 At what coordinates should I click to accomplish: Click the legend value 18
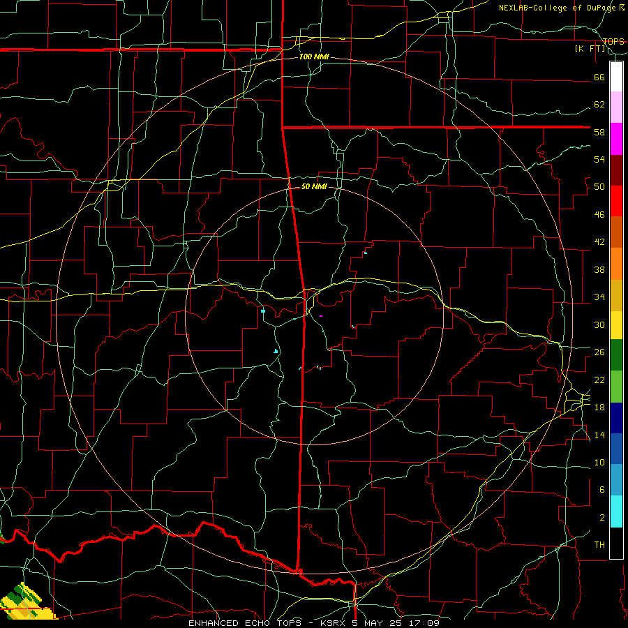599,408
